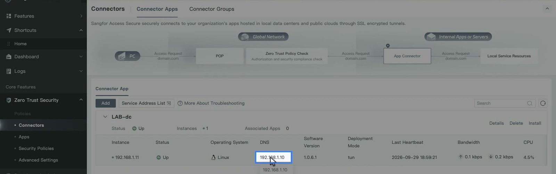This screenshot has height=174, width=556.
Task: Delete the LAB-dc connector
Action: (516, 123)
